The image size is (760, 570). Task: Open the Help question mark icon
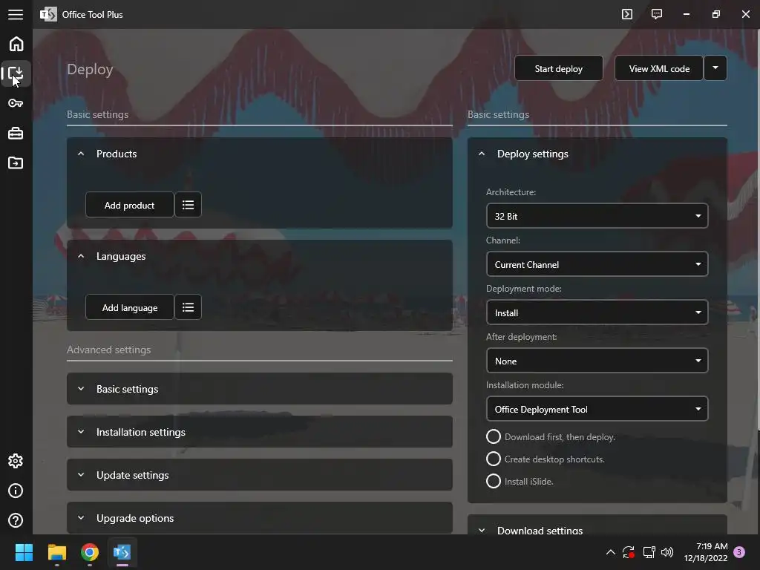click(16, 520)
